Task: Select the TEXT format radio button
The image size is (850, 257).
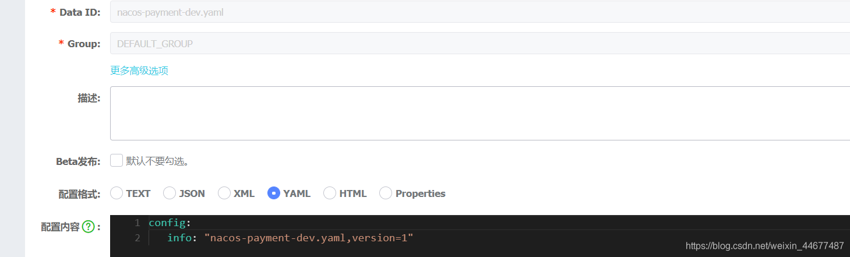Action: (117, 193)
